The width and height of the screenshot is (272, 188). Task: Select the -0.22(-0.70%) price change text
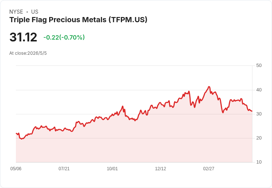tap(64, 37)
